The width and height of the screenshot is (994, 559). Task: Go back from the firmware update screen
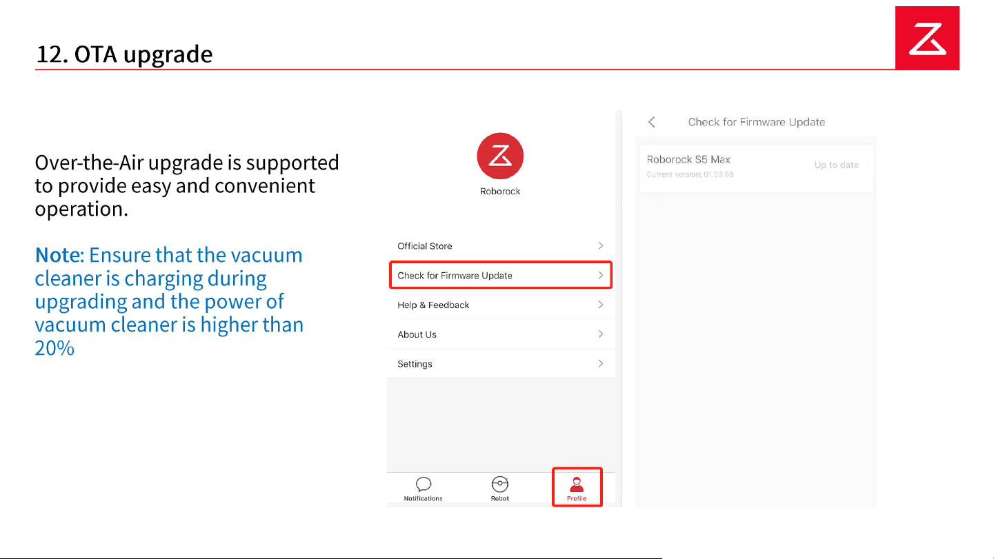652,122
